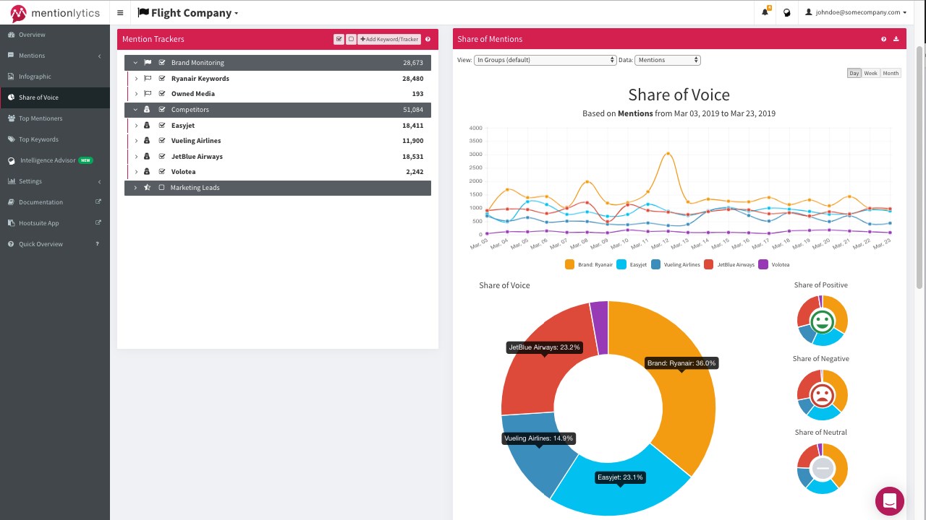Screen dimensions: 926x520
Task: Open Top Mentioners page
Action: [55, 118]
